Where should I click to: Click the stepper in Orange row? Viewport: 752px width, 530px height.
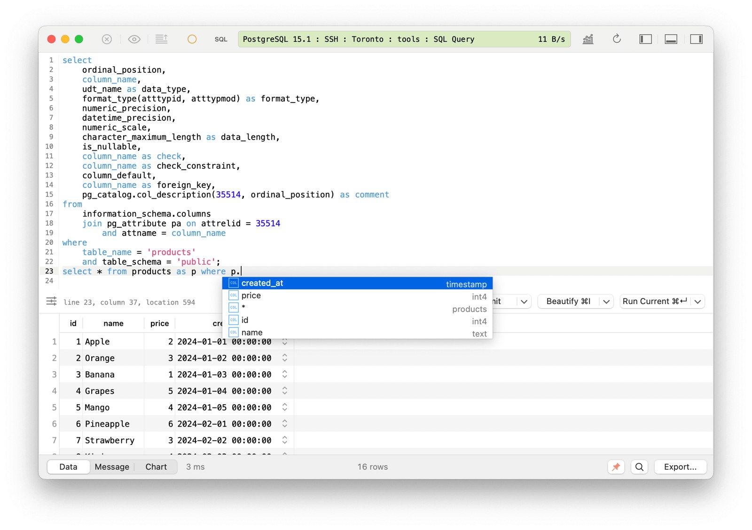coord(285,358)
